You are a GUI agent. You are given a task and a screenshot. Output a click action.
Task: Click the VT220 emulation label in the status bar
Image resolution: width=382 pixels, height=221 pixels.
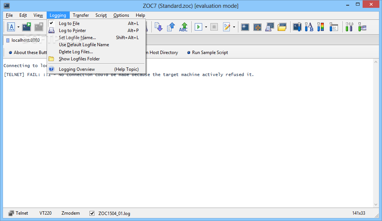point(46,213)
